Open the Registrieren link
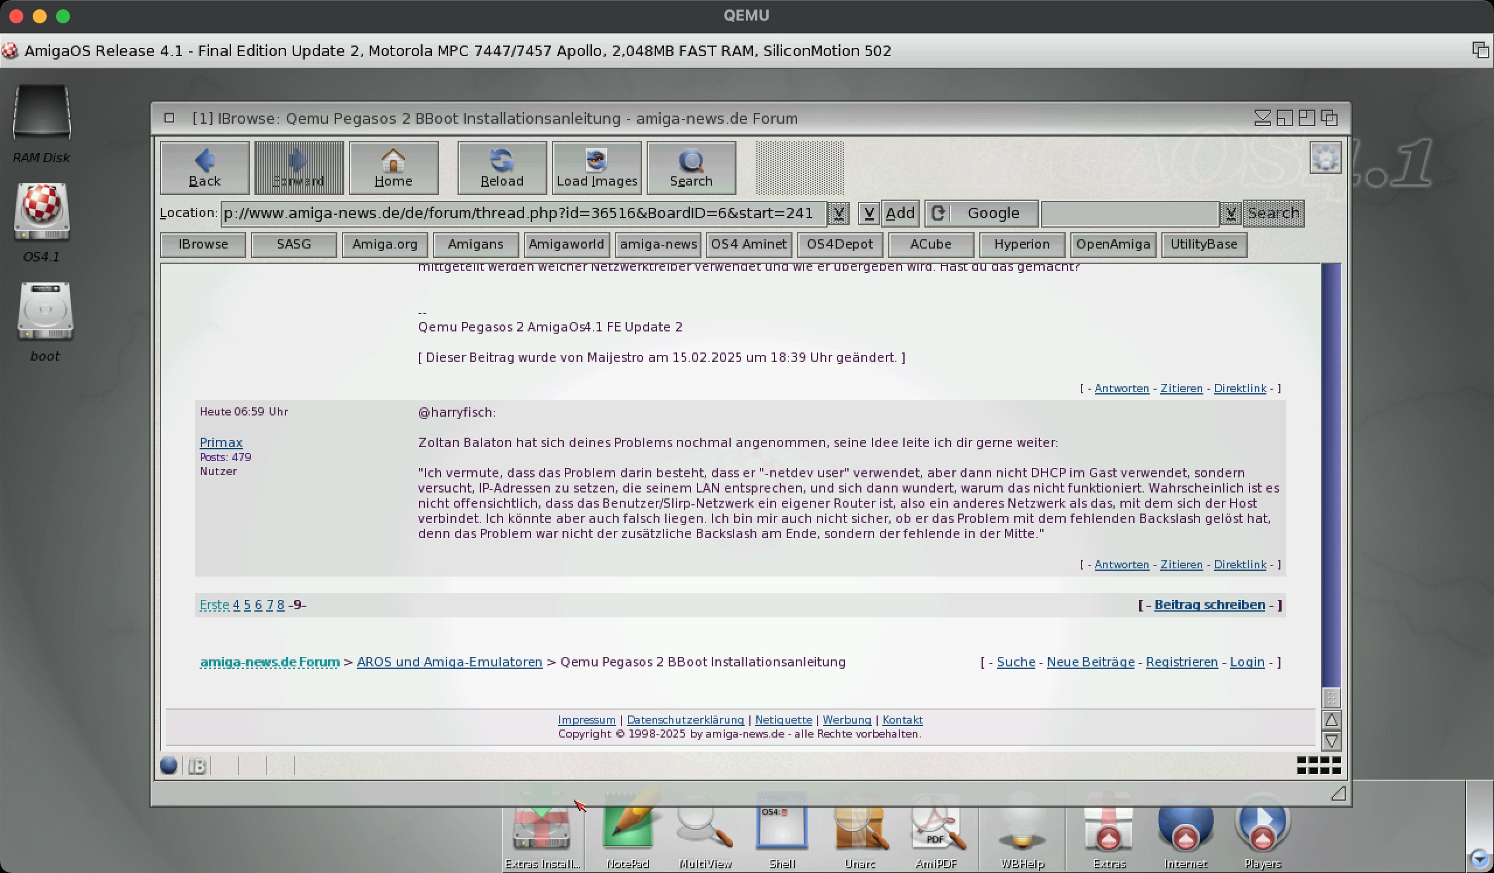The width and height of the screenshot is (1494, 873). click(1182, 662)
